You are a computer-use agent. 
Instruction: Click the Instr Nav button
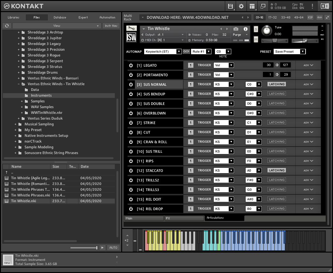coord(111,26)
